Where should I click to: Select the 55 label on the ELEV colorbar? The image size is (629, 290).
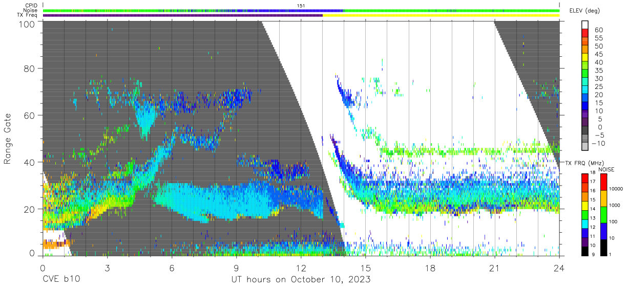(x=598, y=38)
